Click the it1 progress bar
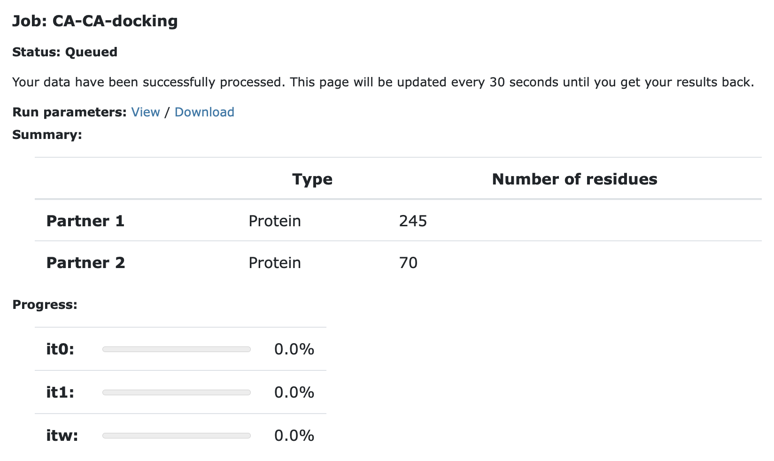The width and height of the screenshot is (774, 461). tap(177, 392)
